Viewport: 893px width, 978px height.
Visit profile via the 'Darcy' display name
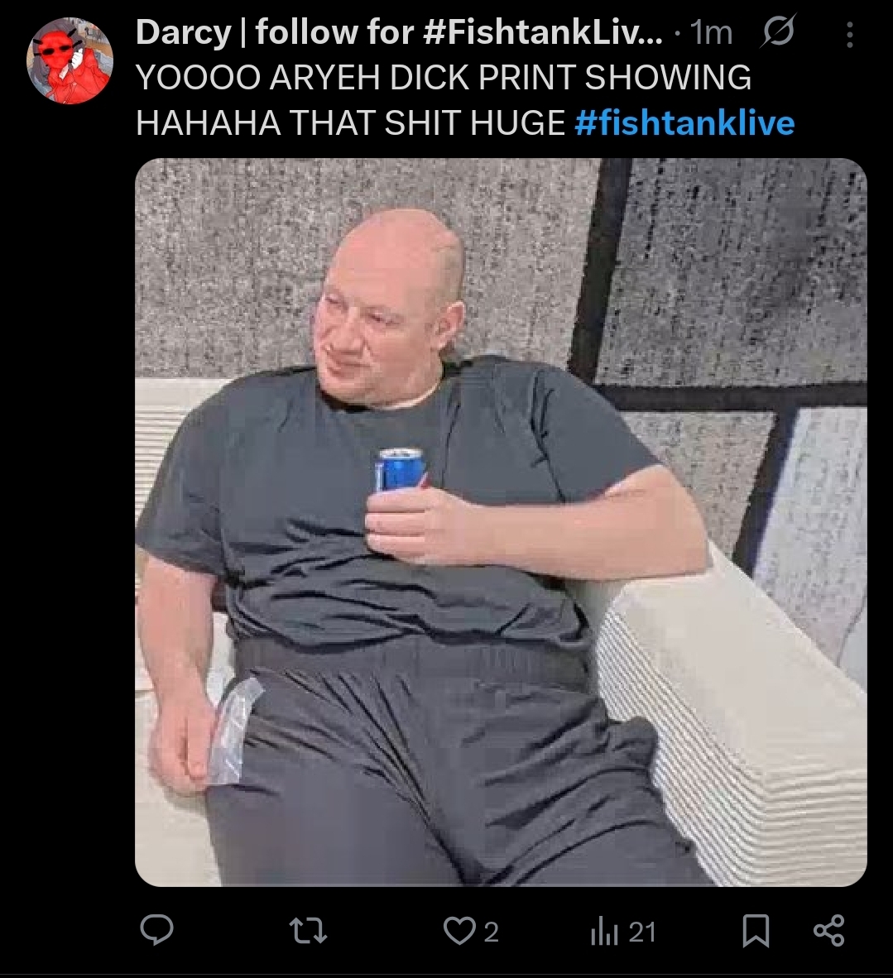point(184,31)
